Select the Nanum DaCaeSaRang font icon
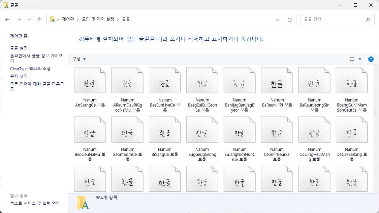This screenshot has width=379, height=213. [352, 129]
